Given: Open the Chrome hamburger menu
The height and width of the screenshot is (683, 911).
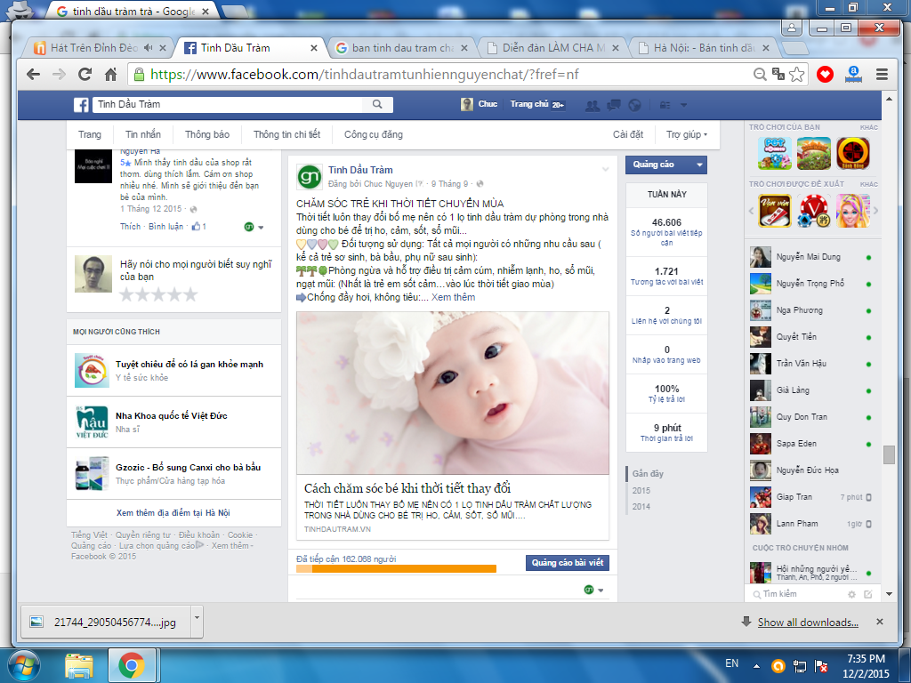Looking at the screenshot, I should pyautogui.click(x=881, y=75).
